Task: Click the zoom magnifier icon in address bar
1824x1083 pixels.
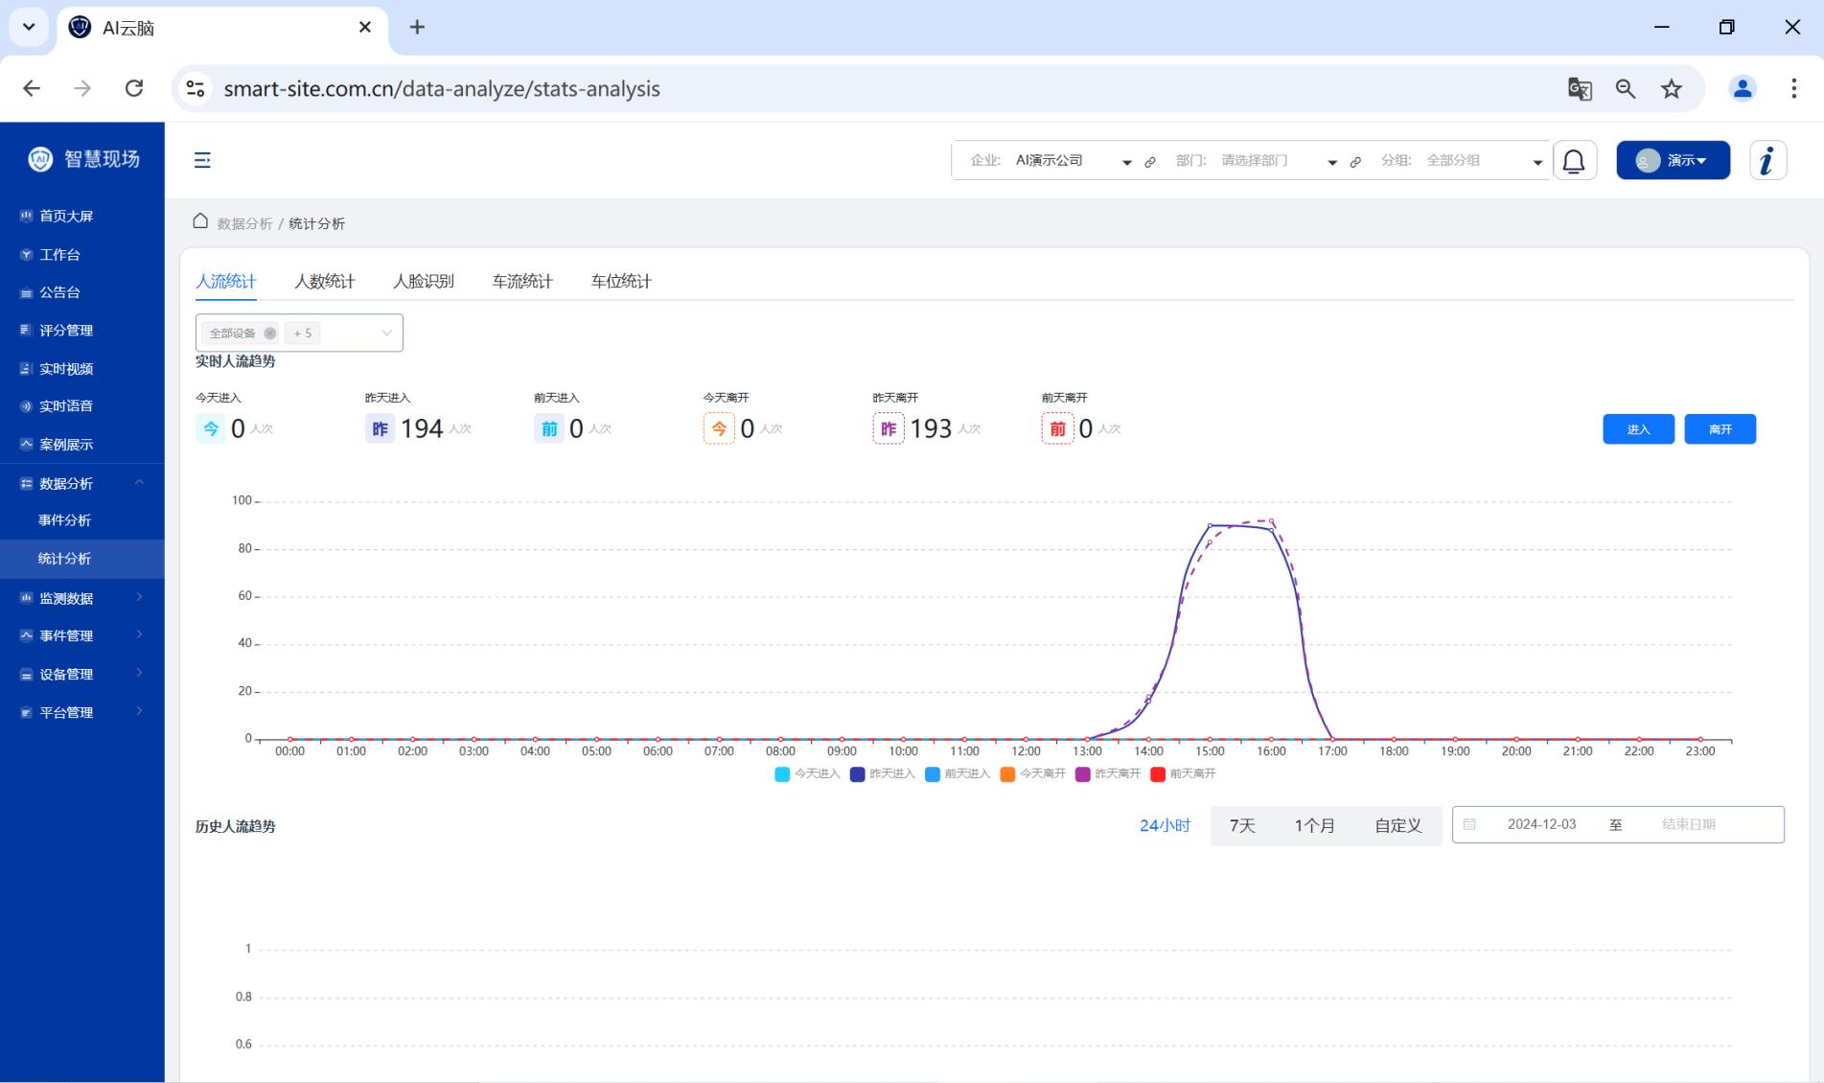Action: pos(1626,89)
